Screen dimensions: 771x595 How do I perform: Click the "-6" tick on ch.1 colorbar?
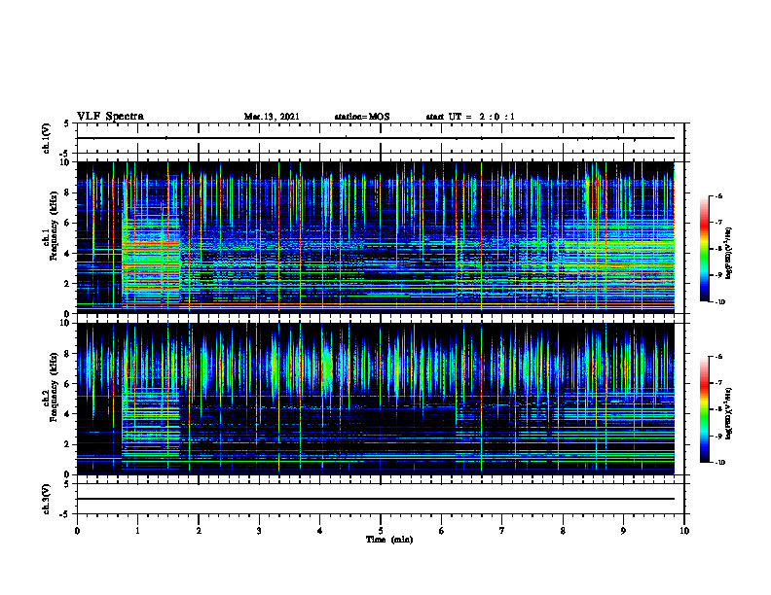coord(718,195)
